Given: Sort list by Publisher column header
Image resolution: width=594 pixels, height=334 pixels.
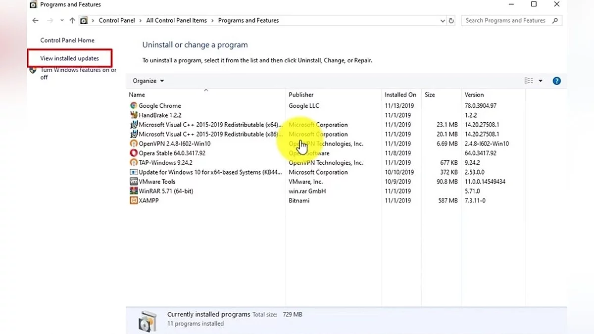Looking at the screenshot, I should tap(301, 95).
